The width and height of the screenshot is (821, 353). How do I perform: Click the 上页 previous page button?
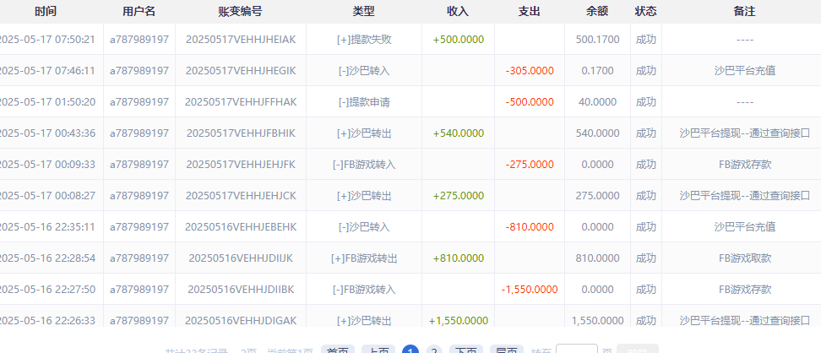click(378, 350)
